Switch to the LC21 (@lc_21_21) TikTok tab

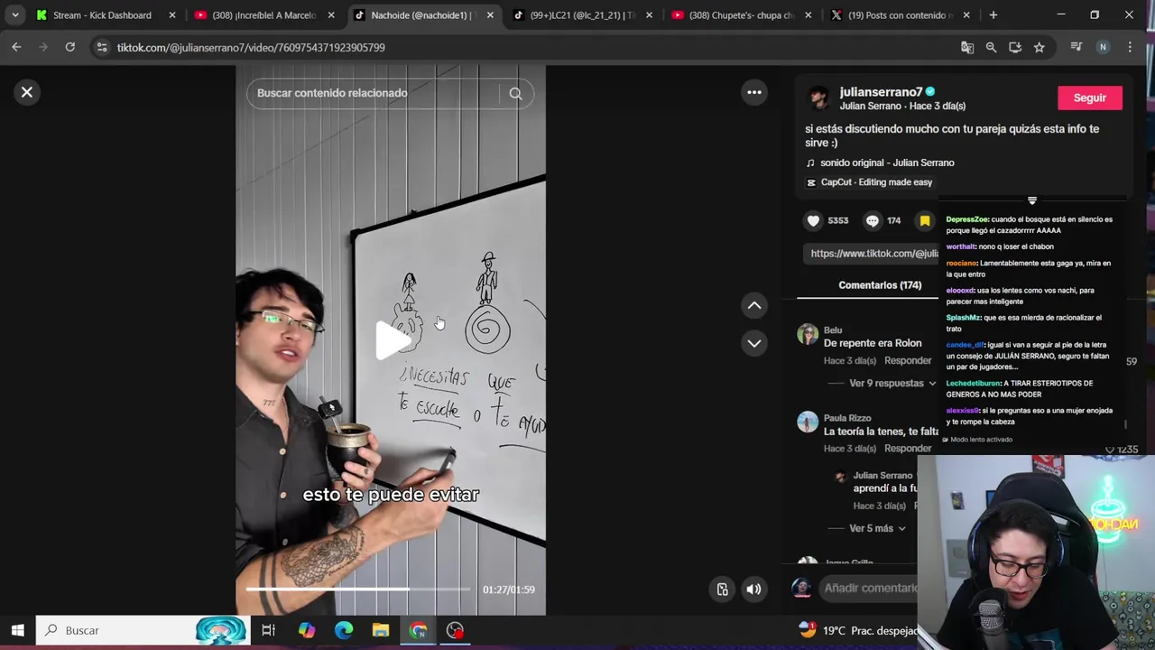(x=582, y=15)
